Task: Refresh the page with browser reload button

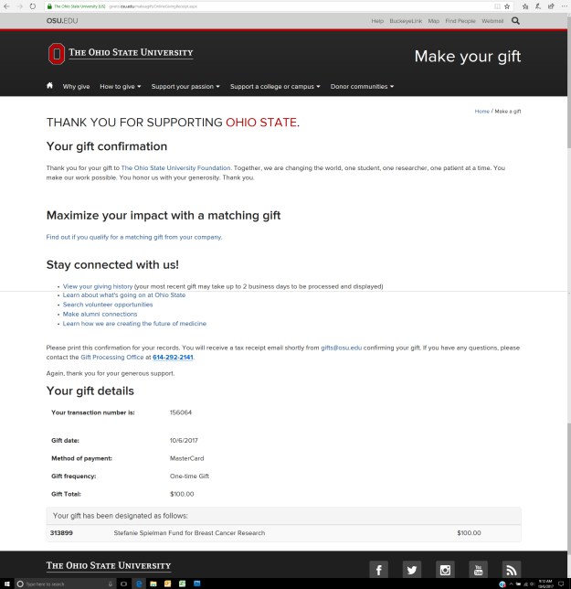Action: click(33, 5)
